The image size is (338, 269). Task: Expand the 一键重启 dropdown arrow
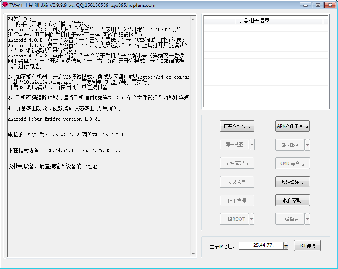pyautogui.click(x=307, y=219)
